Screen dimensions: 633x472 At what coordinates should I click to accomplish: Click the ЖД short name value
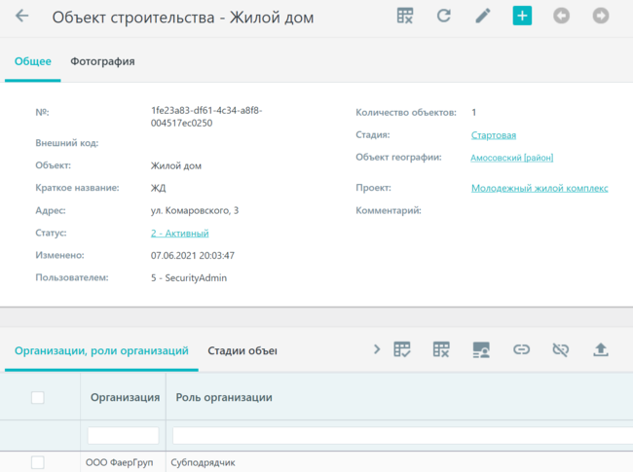[x=158, y=188]
